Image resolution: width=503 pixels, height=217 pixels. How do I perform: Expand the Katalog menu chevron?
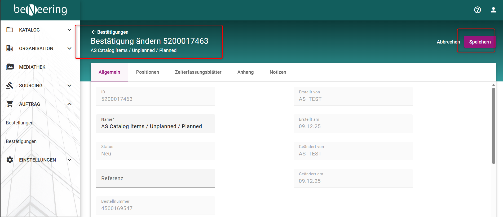click(69, 30)
